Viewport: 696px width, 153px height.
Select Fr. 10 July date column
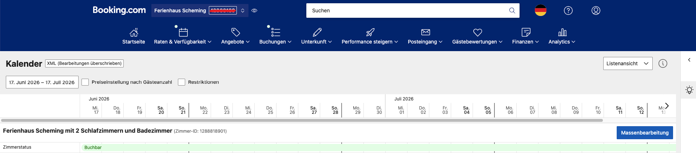pyautogui.click(x=598, y=110)
